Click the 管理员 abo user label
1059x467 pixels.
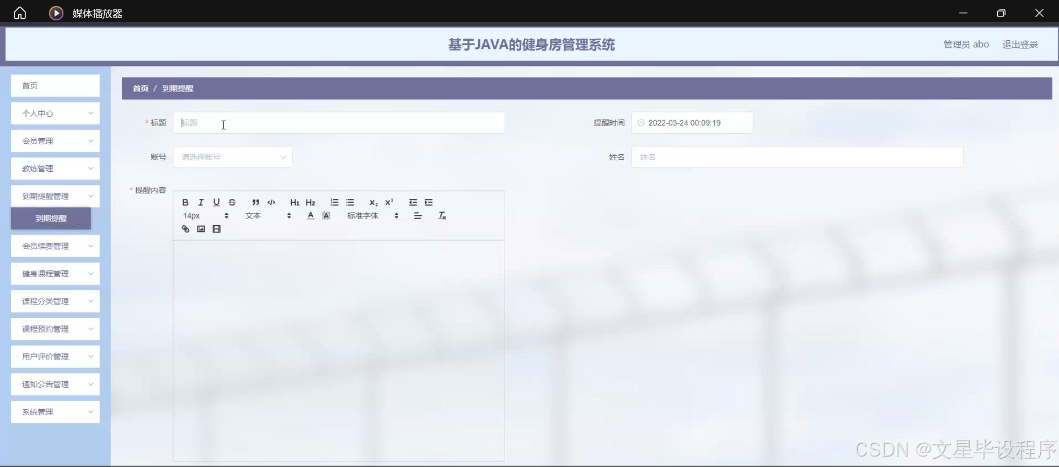pos(966,45)
